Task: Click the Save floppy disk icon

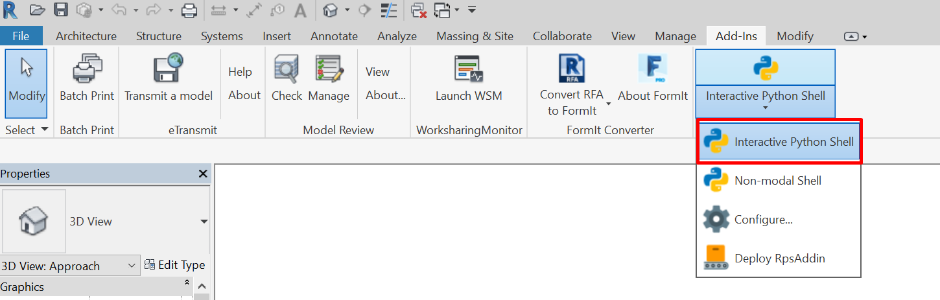Action: (x=60, y=10)
